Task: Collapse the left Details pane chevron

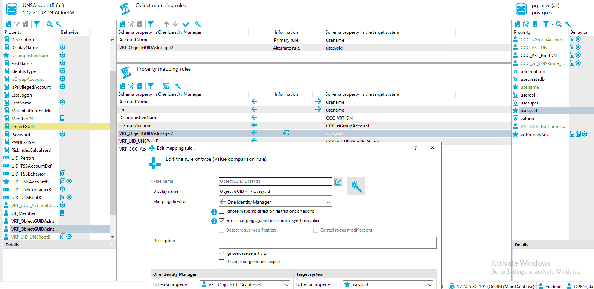Action: (x=111, y=245)
